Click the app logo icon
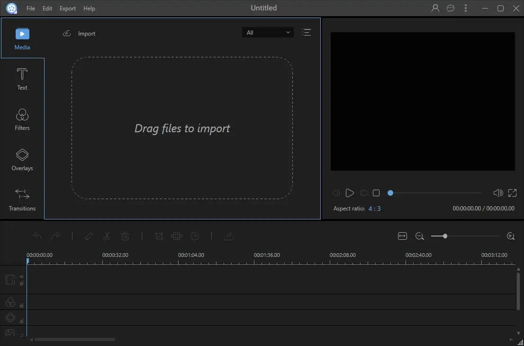Image resolution: width=524 pixels, height=346 pixels. [12, 9]
